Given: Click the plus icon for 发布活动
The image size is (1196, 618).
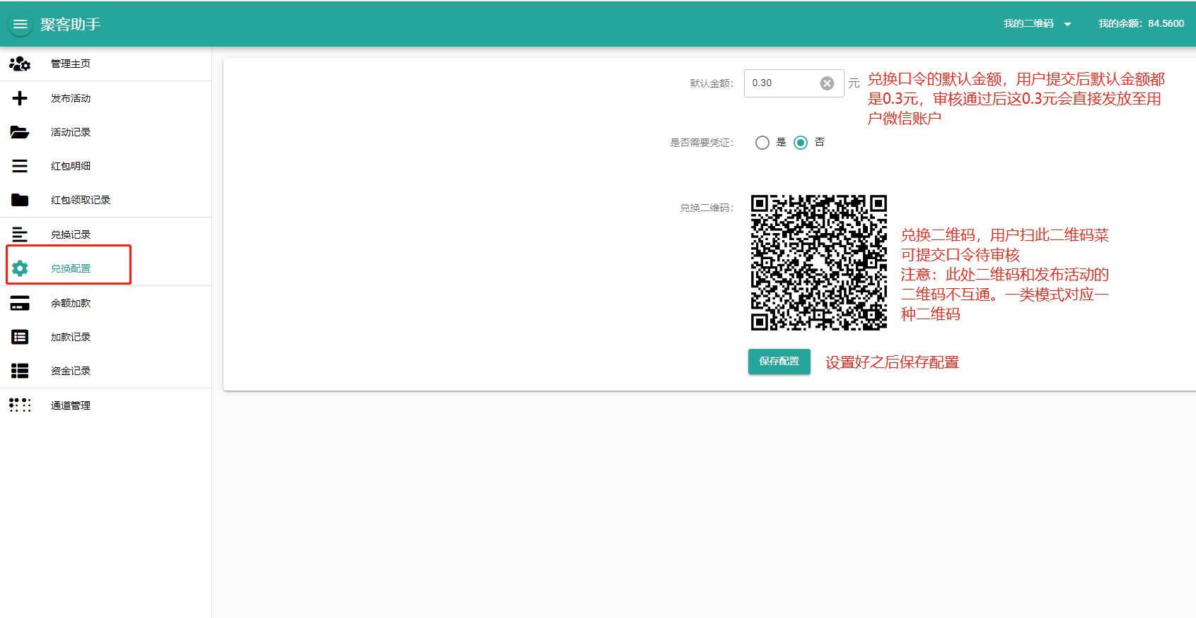Looking at the screenshot, I should (x=20, y=98).
